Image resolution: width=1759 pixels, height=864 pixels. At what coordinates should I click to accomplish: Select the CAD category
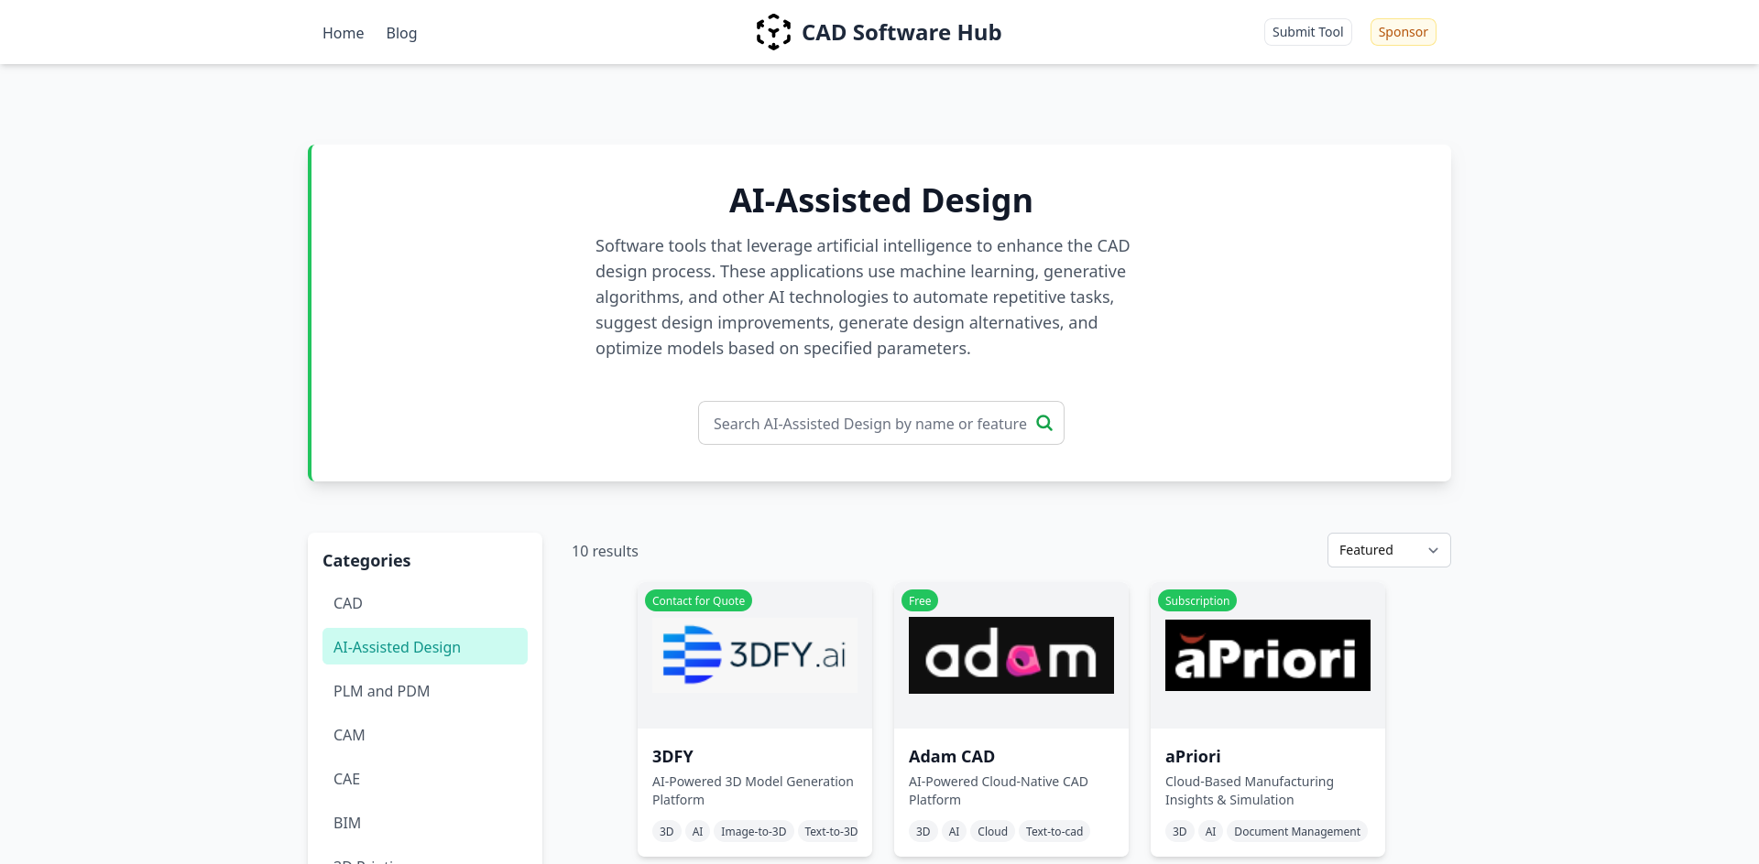tap(425, 603)
